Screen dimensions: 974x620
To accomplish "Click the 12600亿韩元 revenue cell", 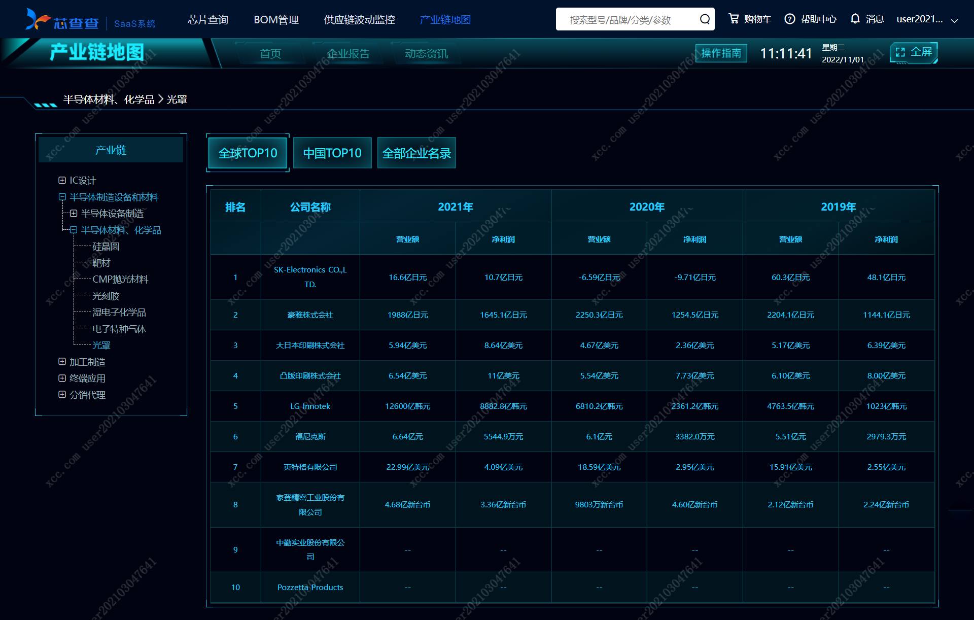I will (407, 406).
